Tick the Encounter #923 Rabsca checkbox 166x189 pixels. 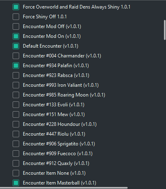(16, 75)
